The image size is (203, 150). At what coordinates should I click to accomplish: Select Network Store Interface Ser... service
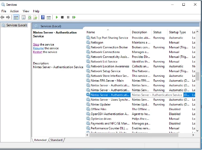click(x=110, y=76)
